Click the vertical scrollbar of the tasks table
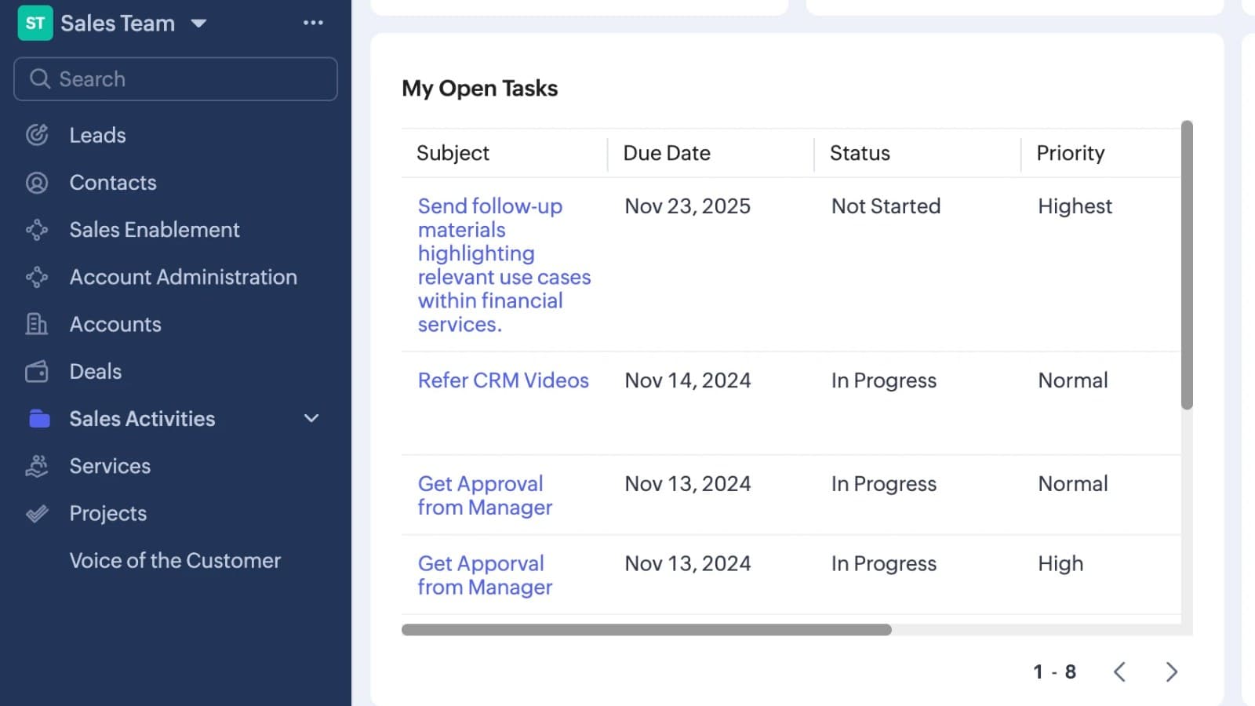 [x=1187, y=265]
